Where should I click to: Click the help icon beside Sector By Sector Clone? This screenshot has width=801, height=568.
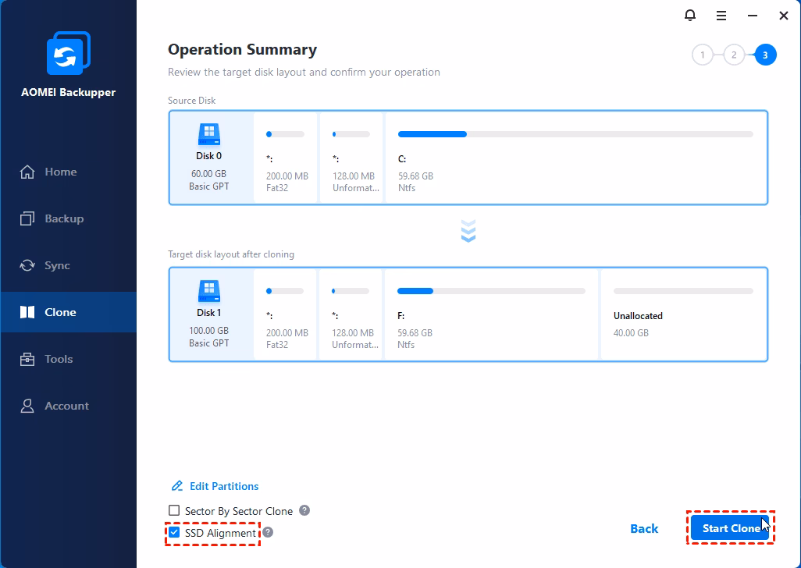(304, 511)
